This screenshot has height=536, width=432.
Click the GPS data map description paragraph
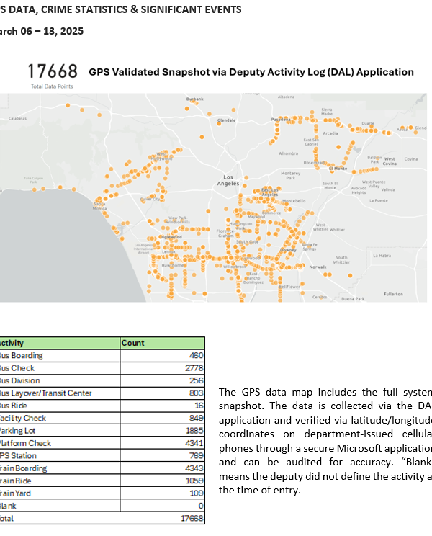point(325,442)
